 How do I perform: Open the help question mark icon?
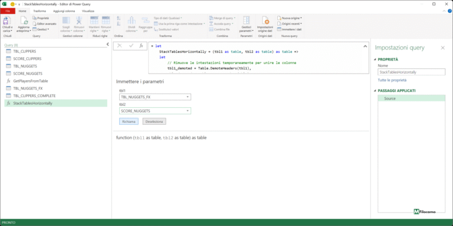[449, 11]
